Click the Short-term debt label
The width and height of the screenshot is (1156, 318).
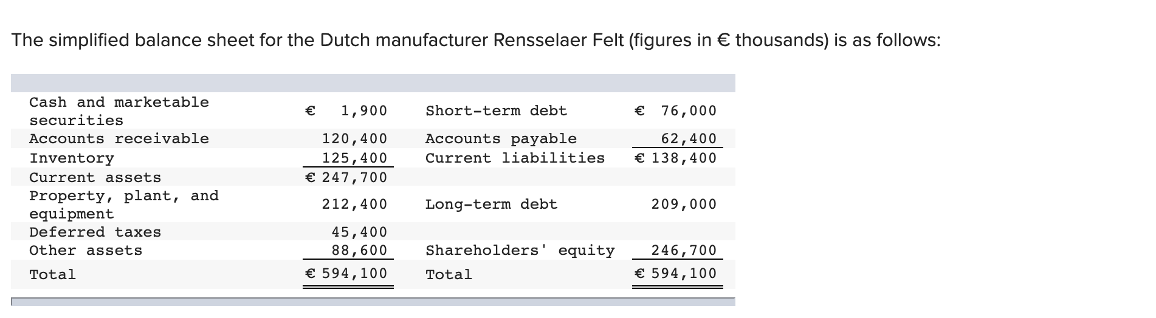(496, 110)
